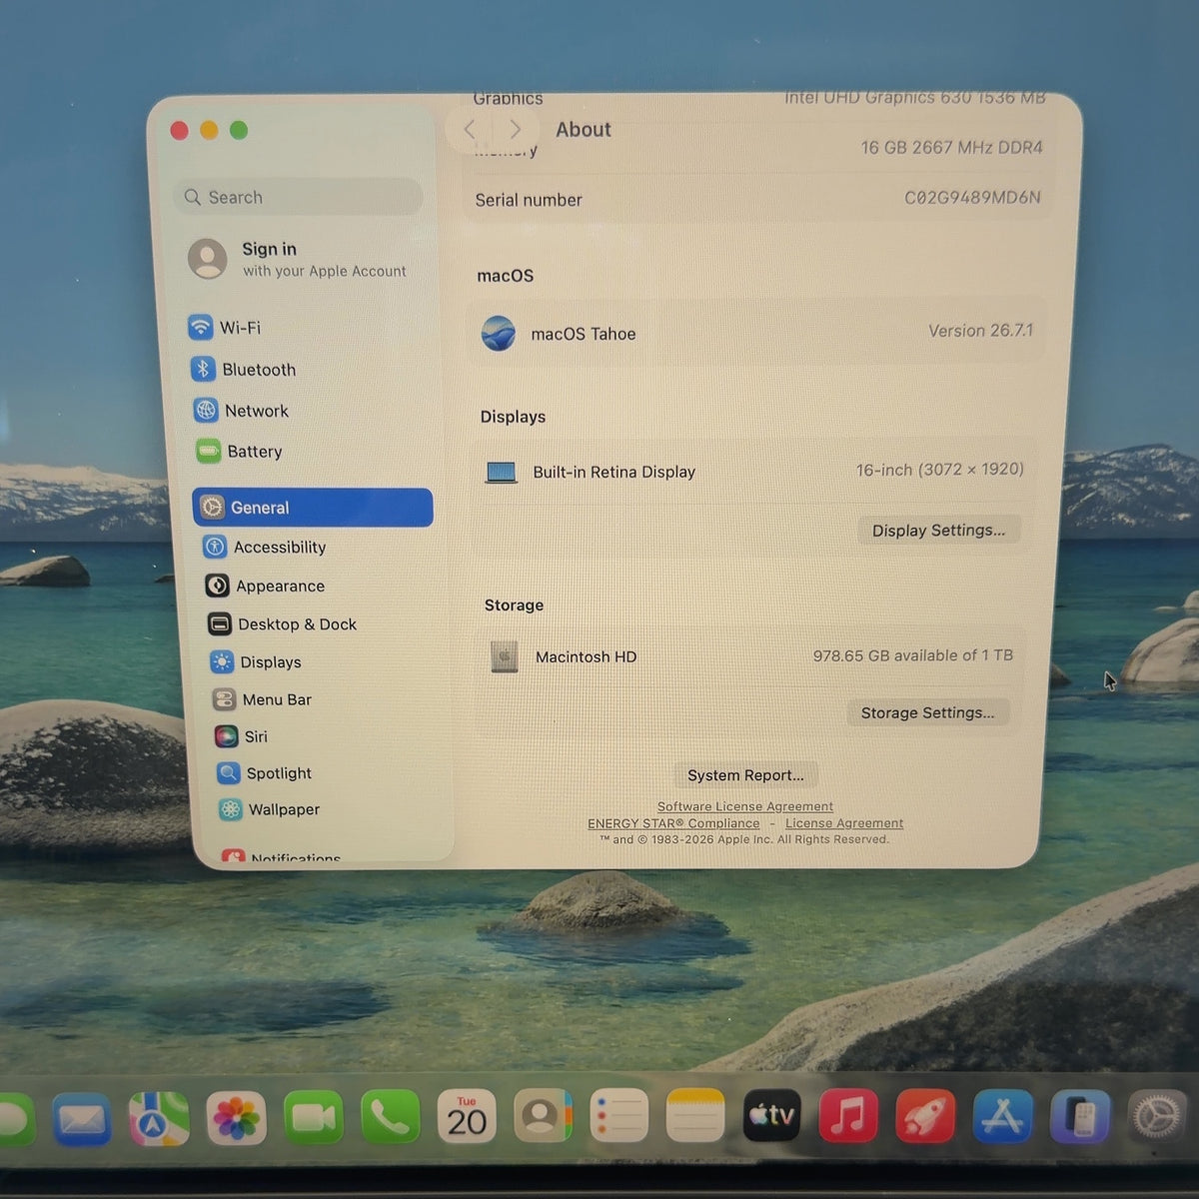Open Reminders from the Dock

618,1115
